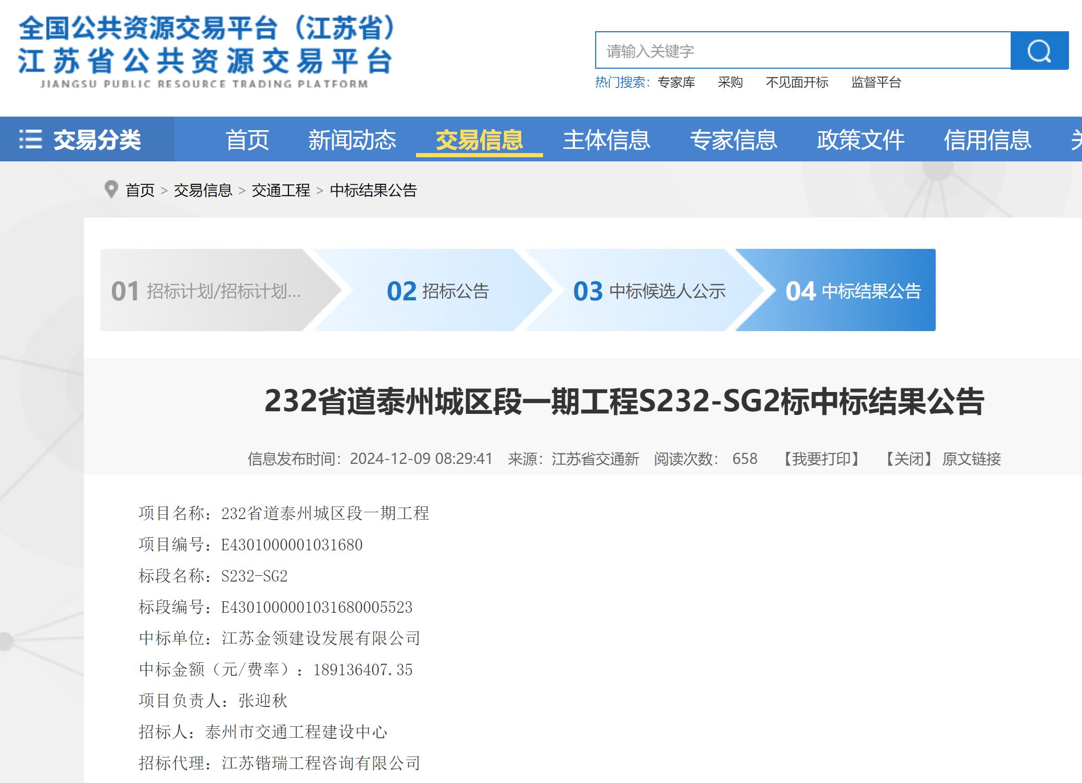The image size is (1082, 783).
Task: Select hot search keyword 不见面开标
Action: point(797,82)
